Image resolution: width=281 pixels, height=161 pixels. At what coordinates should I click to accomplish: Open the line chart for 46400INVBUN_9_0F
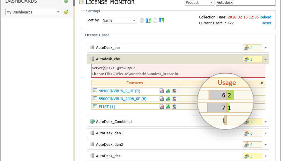tap(162, 91)
